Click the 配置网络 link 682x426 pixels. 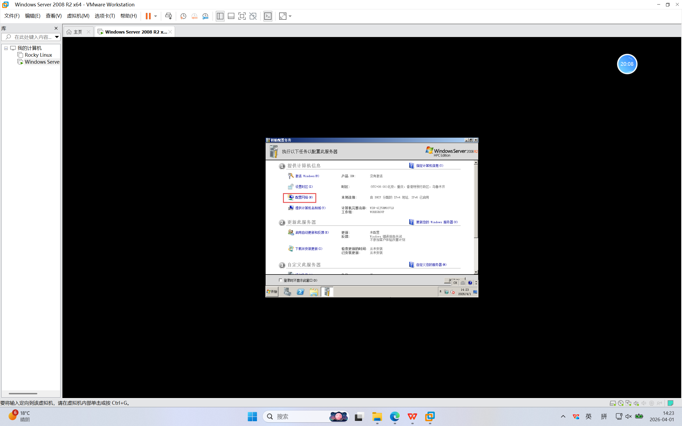pos(303,197)
